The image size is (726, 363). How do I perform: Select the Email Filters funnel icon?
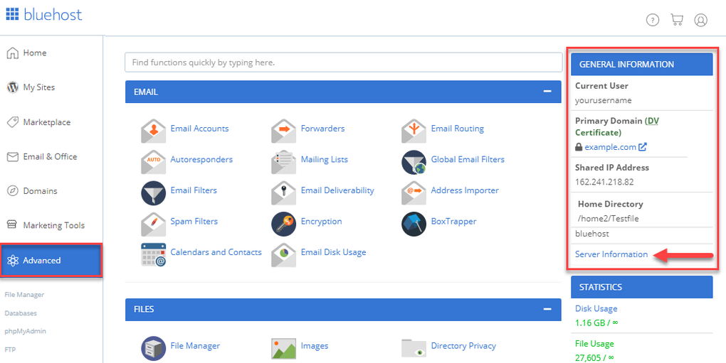click(x=153, y=193)
